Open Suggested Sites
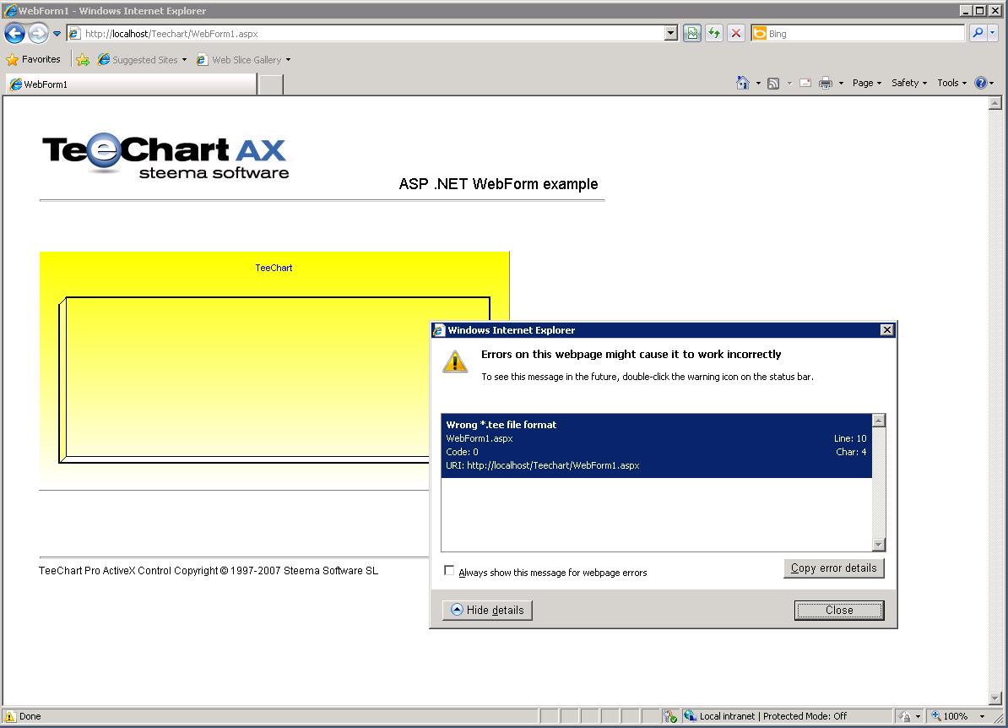 pyautogui.click(x=142, y=60)
